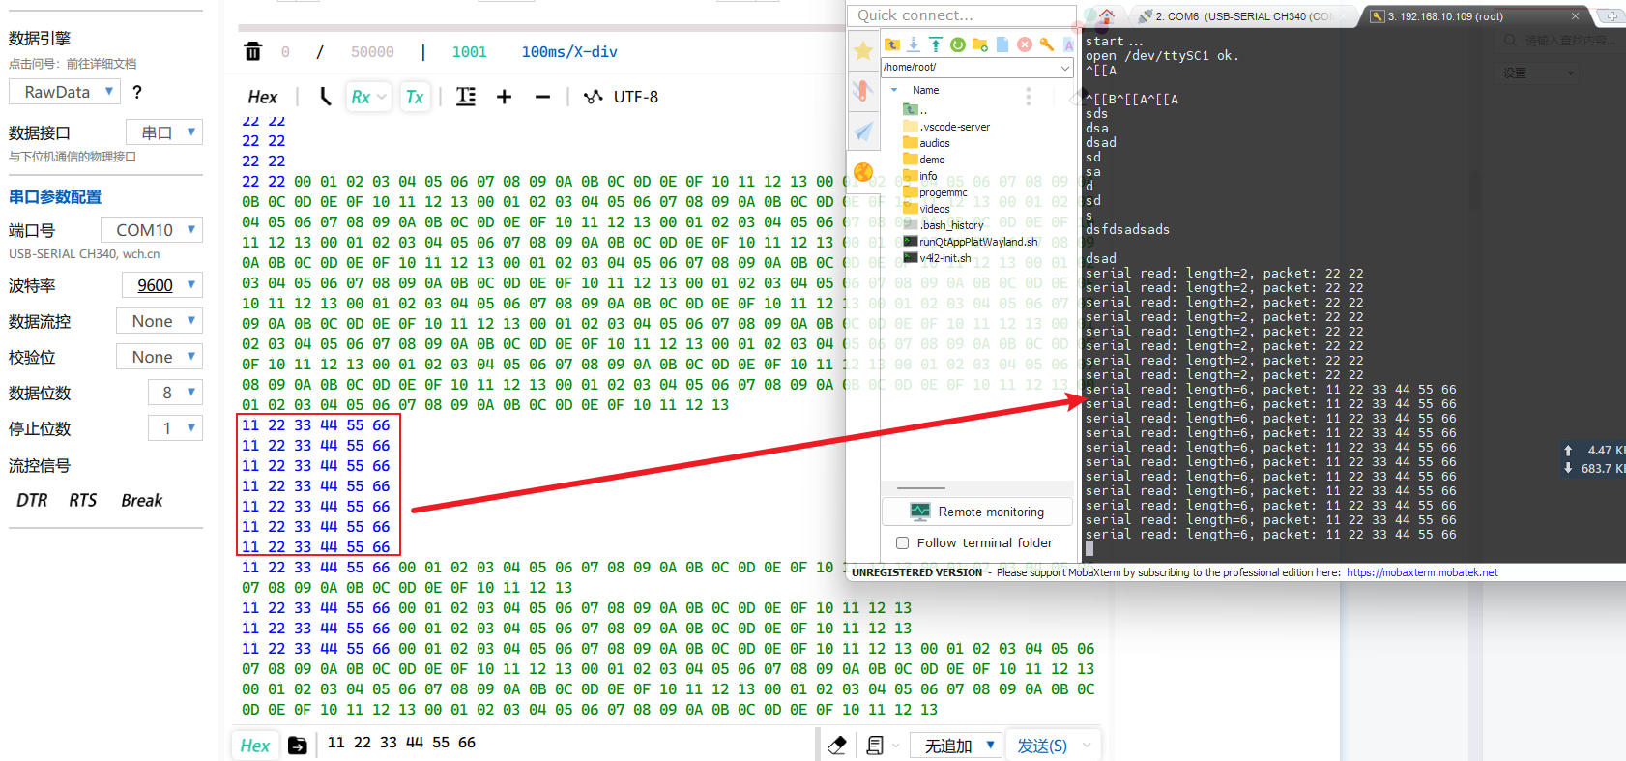
Task: Toggle the DTR flow control signal
Action: pos(32,500)
